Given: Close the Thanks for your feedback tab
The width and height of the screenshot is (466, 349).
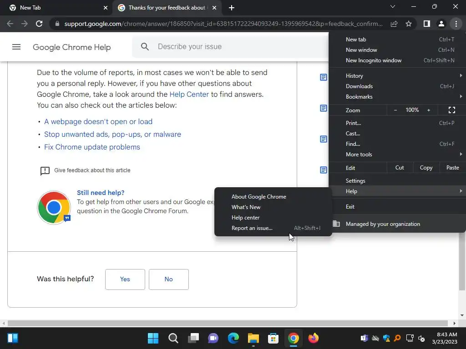Looking at the screenshot, I should coord(214,8).
